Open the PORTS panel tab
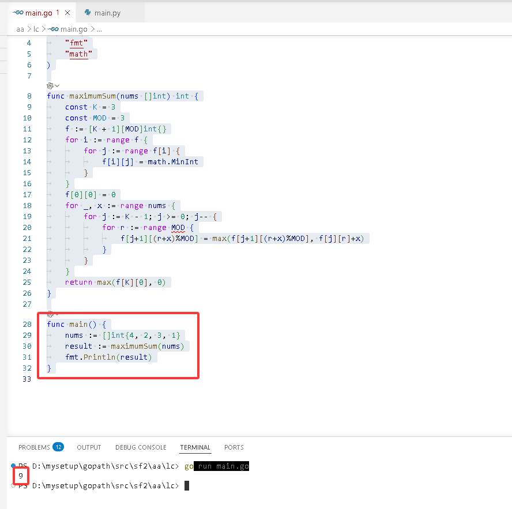Viewport: 512px width, 509px height. tap(234, 447)
